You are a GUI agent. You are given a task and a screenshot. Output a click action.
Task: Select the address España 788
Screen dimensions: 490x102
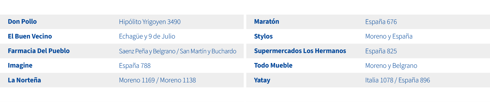coord(135,66)
